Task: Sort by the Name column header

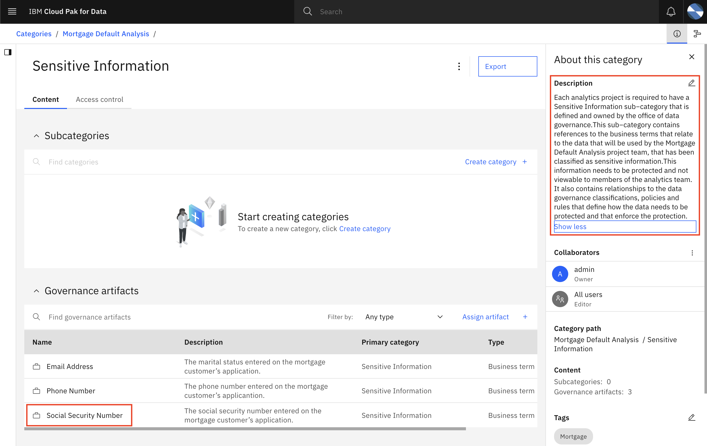Action: click(x=42, y=342)
